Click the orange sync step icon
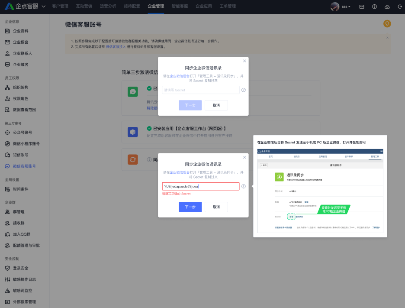Viewport: 405px width, 308px height. tap(133, 159)
